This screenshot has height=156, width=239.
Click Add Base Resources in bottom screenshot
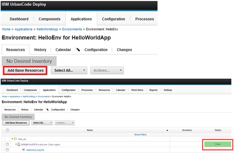(16, 123)
